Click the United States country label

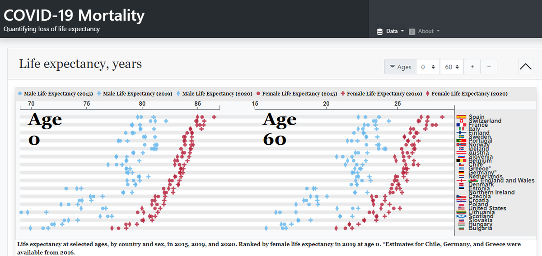(487, 208)
